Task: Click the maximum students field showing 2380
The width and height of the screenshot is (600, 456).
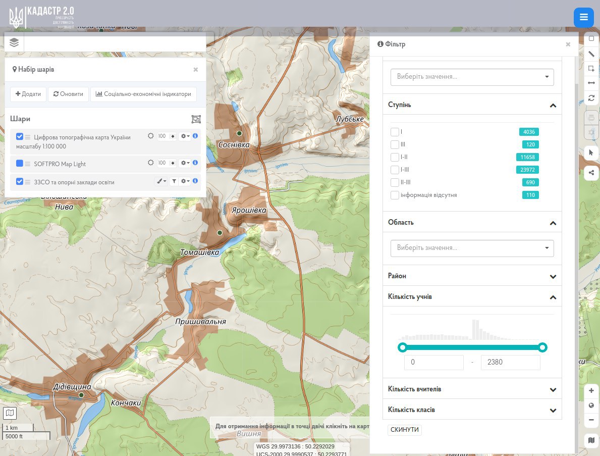Action: [x=511, y=362]
